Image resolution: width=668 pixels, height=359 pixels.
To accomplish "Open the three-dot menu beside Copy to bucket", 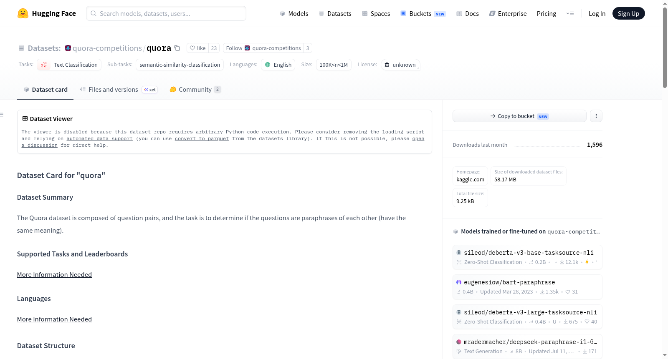I will click(596, 116).
